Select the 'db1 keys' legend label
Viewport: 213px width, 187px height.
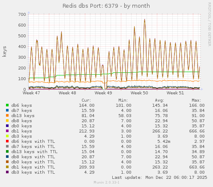pos(22,131)
